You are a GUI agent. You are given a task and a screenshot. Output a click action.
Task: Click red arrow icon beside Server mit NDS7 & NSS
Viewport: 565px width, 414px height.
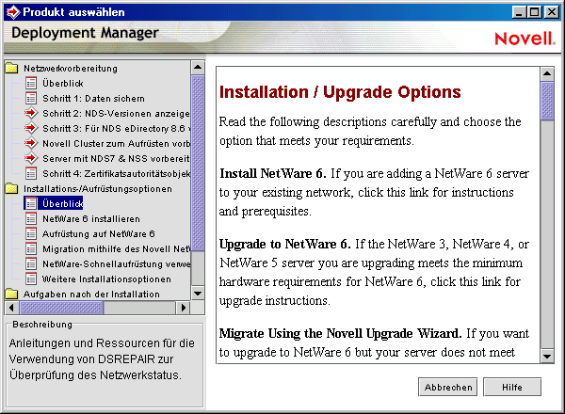click(x=31, y=158)
